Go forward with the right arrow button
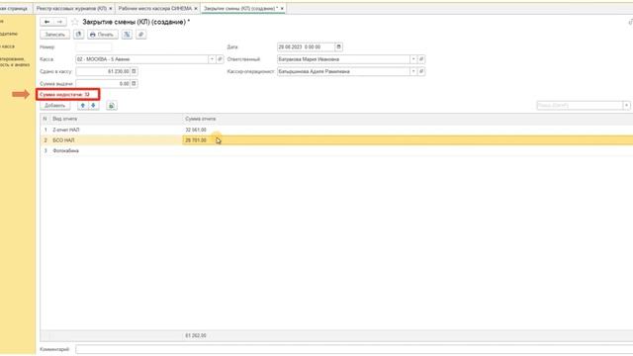This screenshot has height=356, width=633. (x=59, y=22)
